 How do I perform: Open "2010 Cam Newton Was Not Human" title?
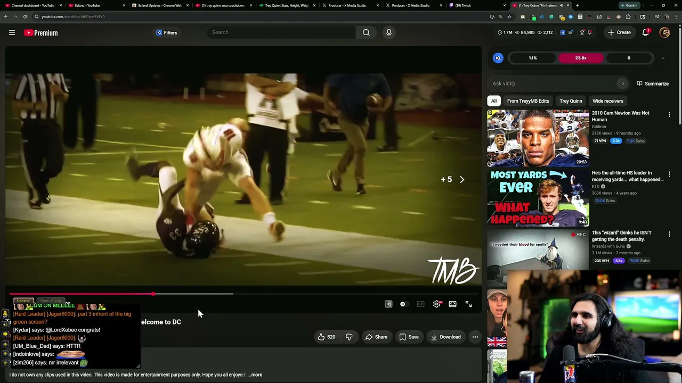tap(621, 116)
